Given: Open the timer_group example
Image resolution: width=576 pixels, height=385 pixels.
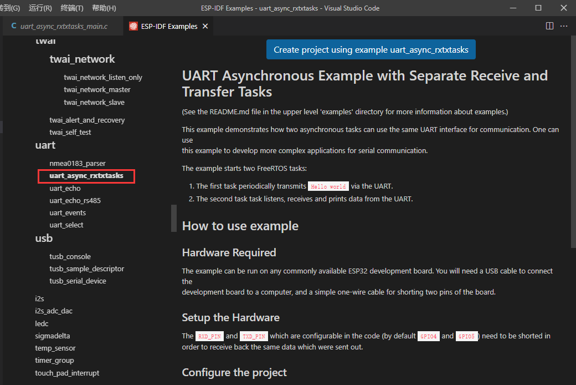Looking at the screenshot, I should coord(54,361).
